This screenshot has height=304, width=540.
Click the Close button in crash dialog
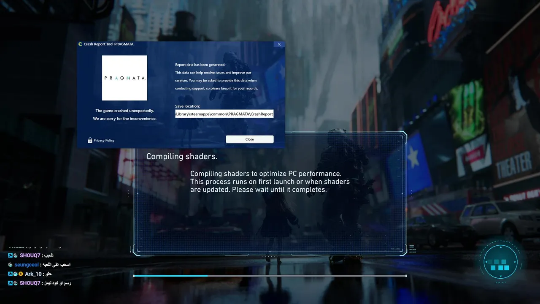(x=250, y=139)
